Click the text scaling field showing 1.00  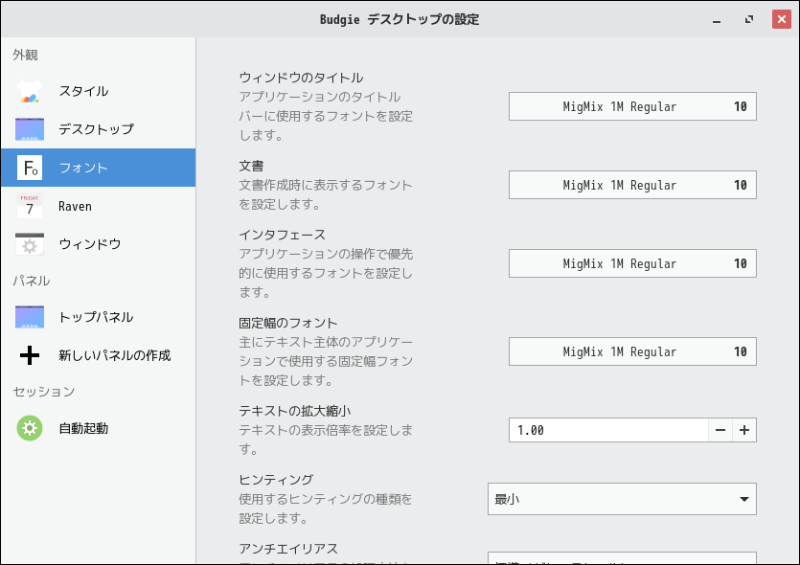(608, 430)
